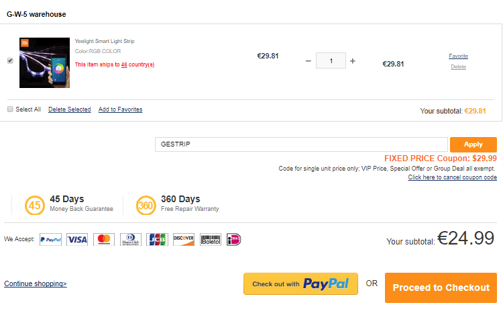Check out with PayPal
503x309 pixels.
click(x=300, y=284)
